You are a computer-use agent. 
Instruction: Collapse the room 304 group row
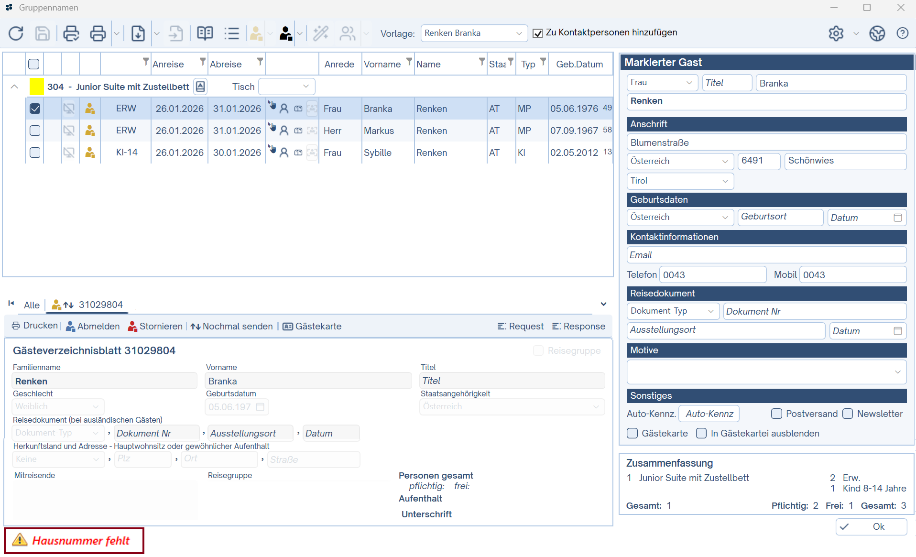coord(14,87)
